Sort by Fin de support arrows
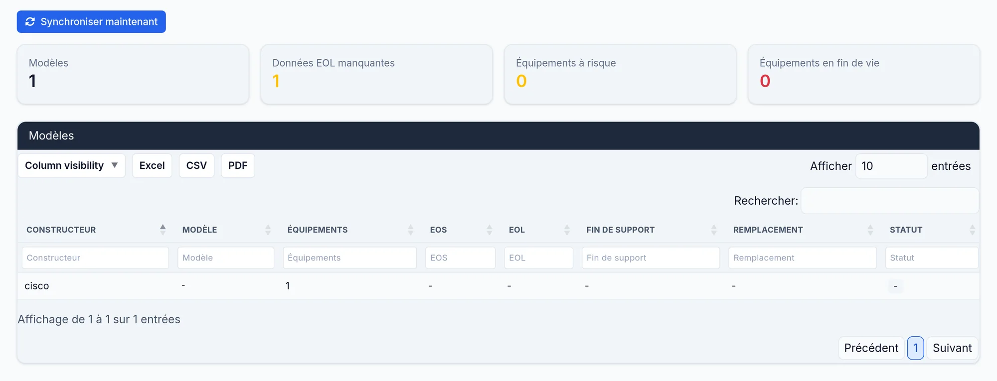997x381 pixels. [x=714, y=230]
